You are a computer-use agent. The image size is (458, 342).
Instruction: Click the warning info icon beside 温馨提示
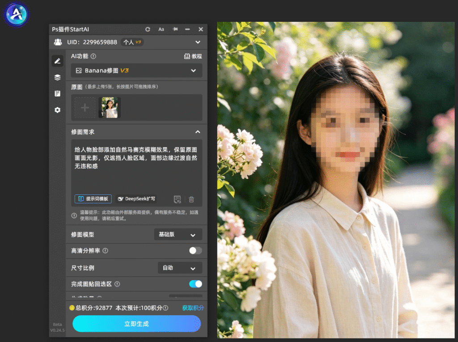click(74, 215)
